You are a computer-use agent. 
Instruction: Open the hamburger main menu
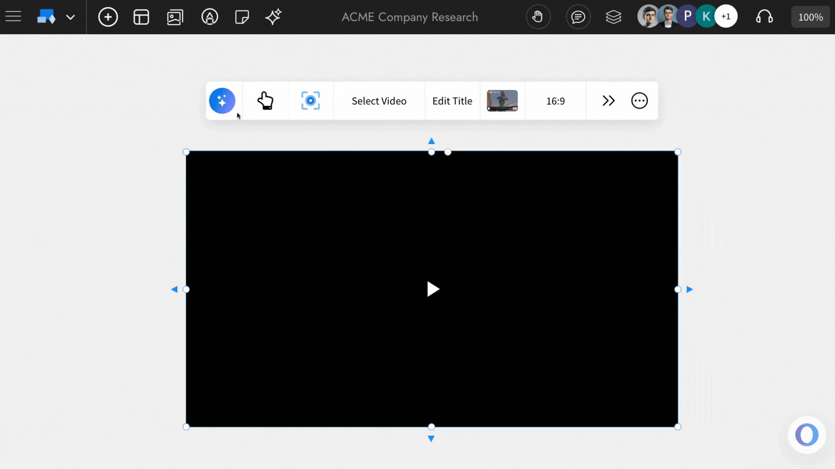13,16
